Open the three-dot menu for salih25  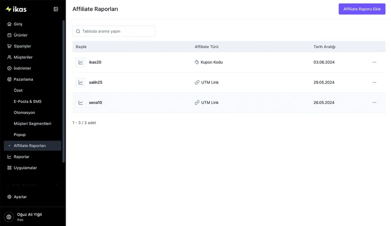pyautogui.click(x=374, y=82)
